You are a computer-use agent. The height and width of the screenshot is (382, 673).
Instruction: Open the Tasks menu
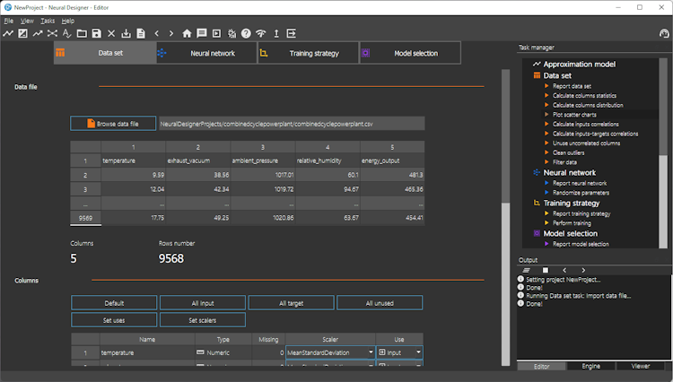48,20
